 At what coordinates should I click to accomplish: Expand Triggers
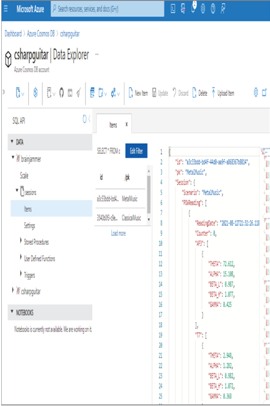click(x=21, y=273)
